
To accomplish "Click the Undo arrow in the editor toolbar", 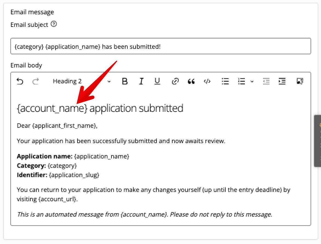I will click(x=20, y=81).
